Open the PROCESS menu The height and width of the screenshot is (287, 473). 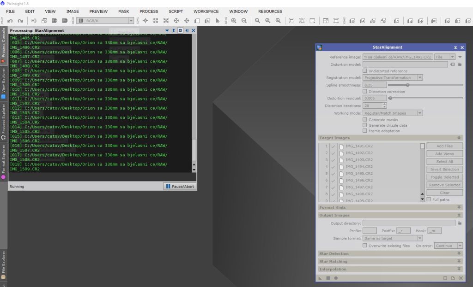click(148, 12)
